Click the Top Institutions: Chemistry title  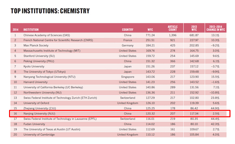click(x=50, y=11)
